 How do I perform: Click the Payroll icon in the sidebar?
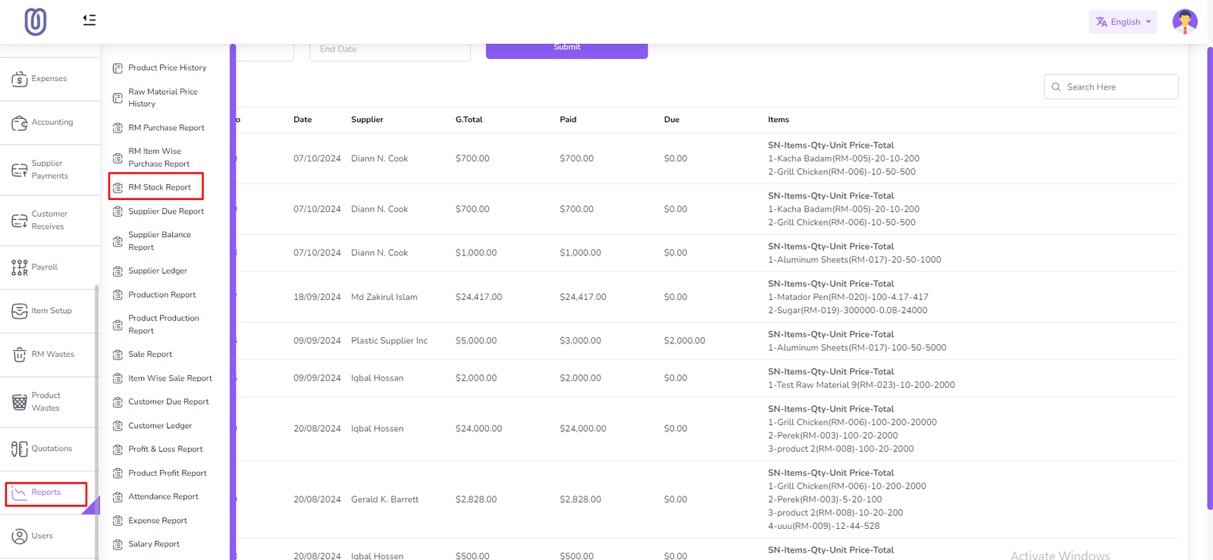pyautogui.click(x=20, y=267)
